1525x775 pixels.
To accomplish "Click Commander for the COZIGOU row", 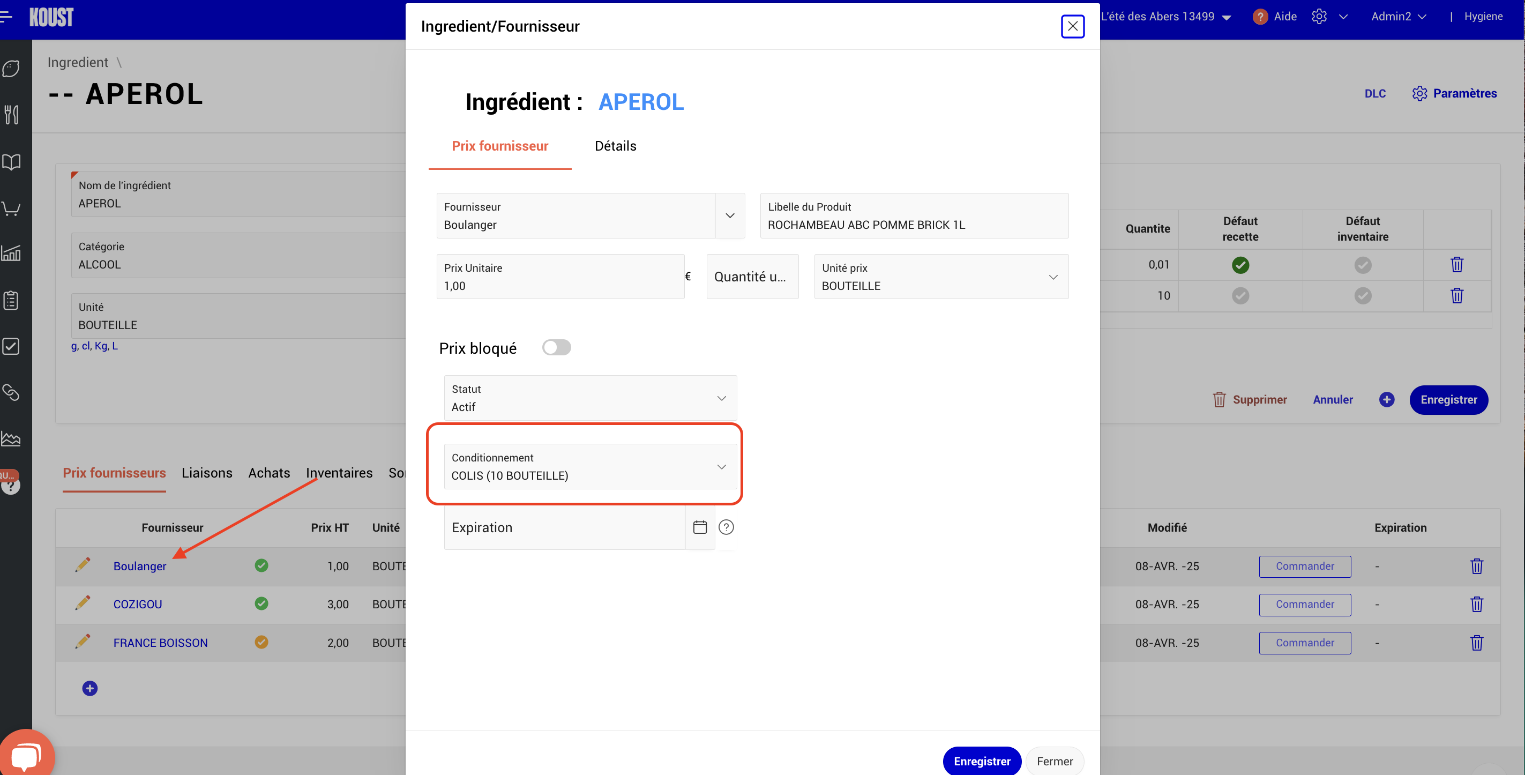I will point(1305,604).
